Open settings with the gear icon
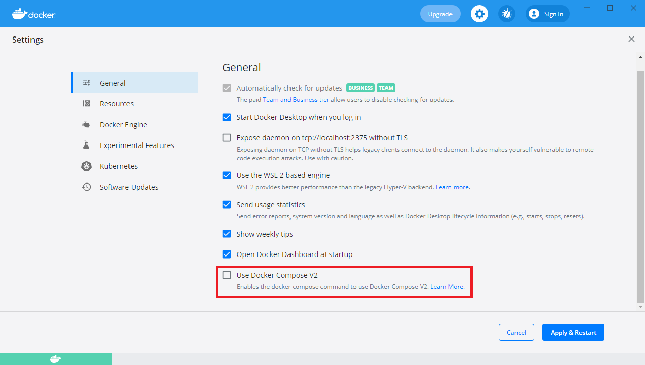 479,14
